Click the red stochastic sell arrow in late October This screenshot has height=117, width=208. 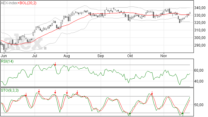tap(152, 93)
